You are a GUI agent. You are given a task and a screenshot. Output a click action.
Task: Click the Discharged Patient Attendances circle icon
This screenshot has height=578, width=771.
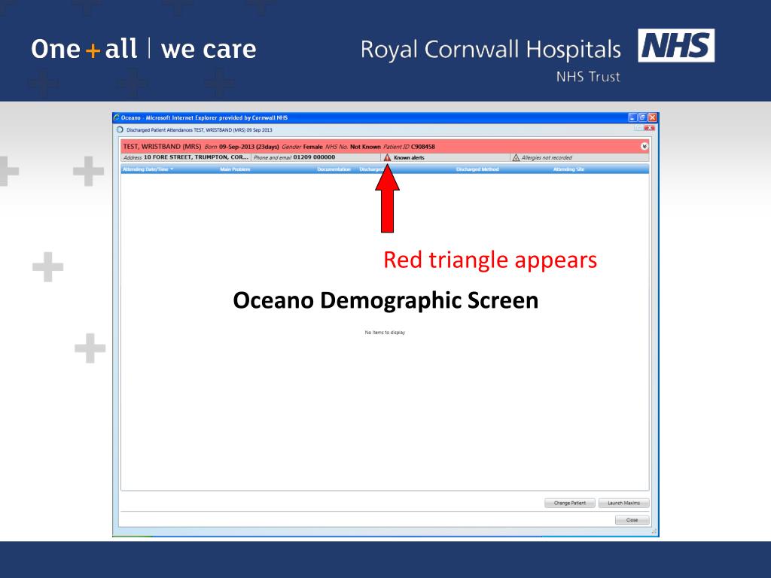[x=120, y=129]
